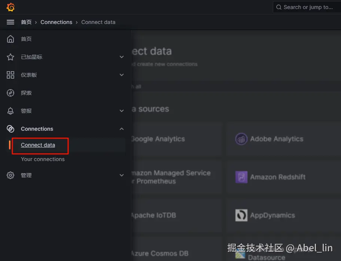
Task: Click the Search or jump to field
Action: (307, 7)
